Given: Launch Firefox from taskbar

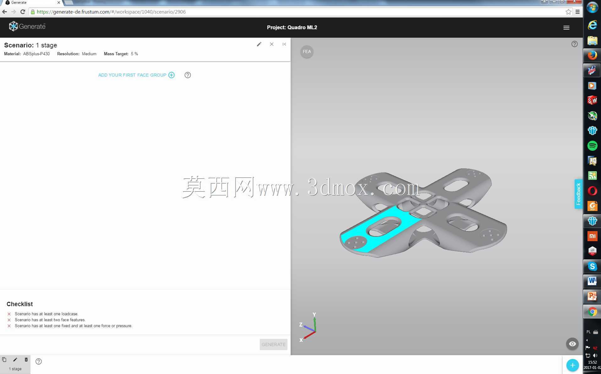Looking at the screenshot, I should pyautogui.click(x=592, y=55).
